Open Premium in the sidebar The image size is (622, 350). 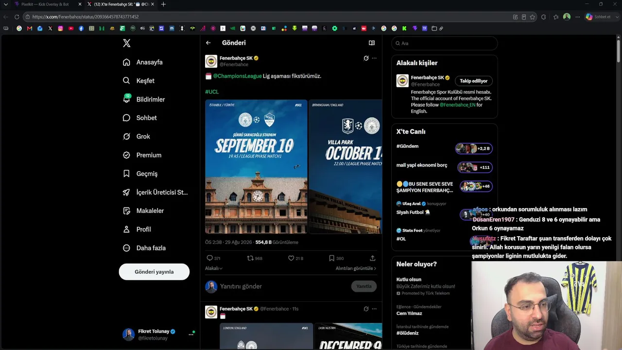tap(142, 155)
